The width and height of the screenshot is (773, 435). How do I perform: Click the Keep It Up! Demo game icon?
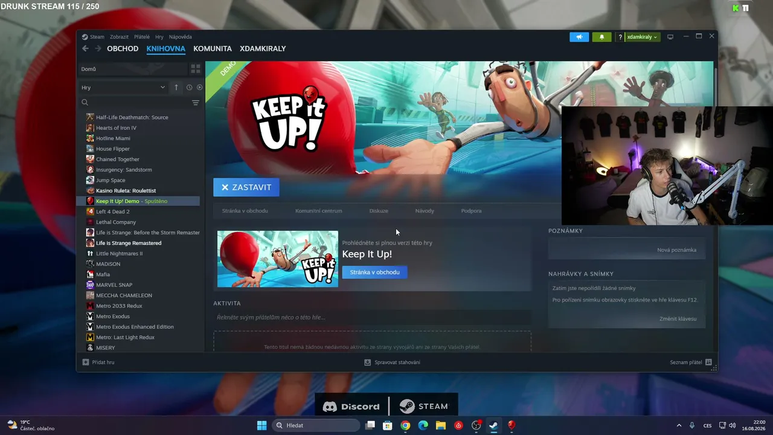coord(90,201)
